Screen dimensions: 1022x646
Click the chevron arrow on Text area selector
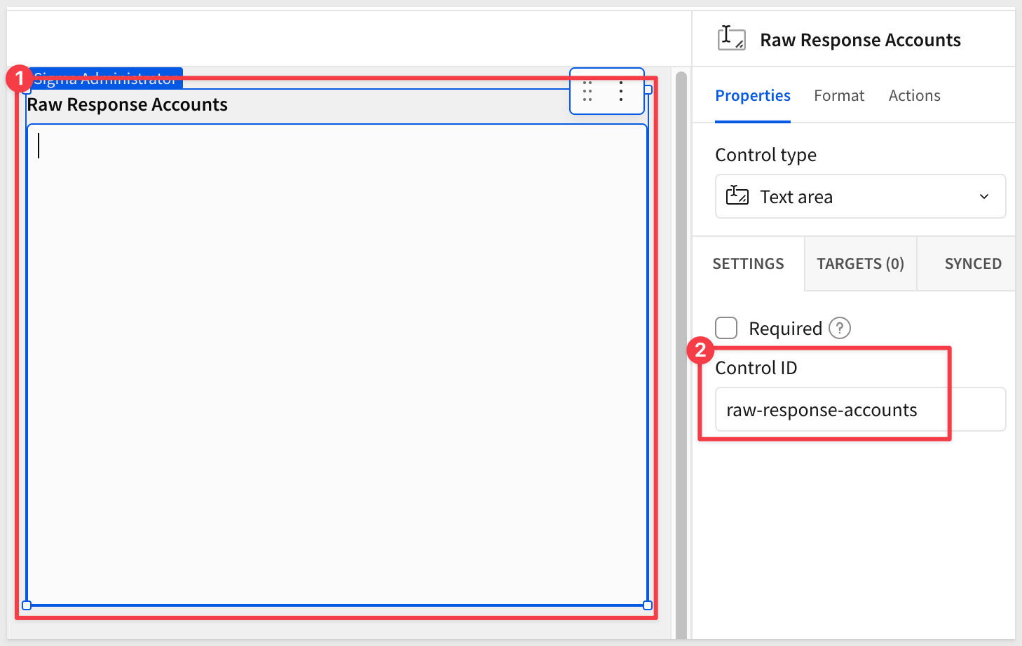pyautogui.click(x=984, y=196)
